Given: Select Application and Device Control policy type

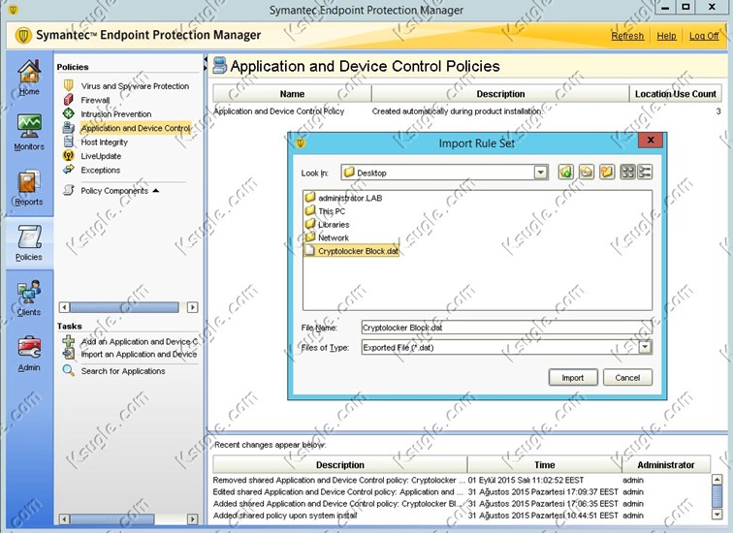Looking at the screenshot, I should pos(136,128).
